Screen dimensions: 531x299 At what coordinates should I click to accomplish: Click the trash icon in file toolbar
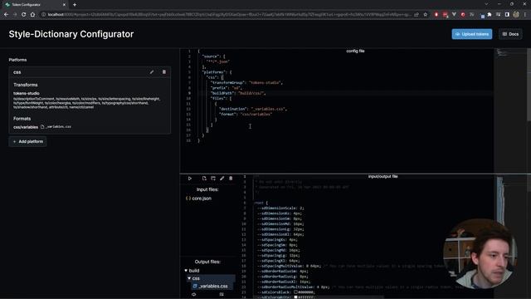(231, 179)
